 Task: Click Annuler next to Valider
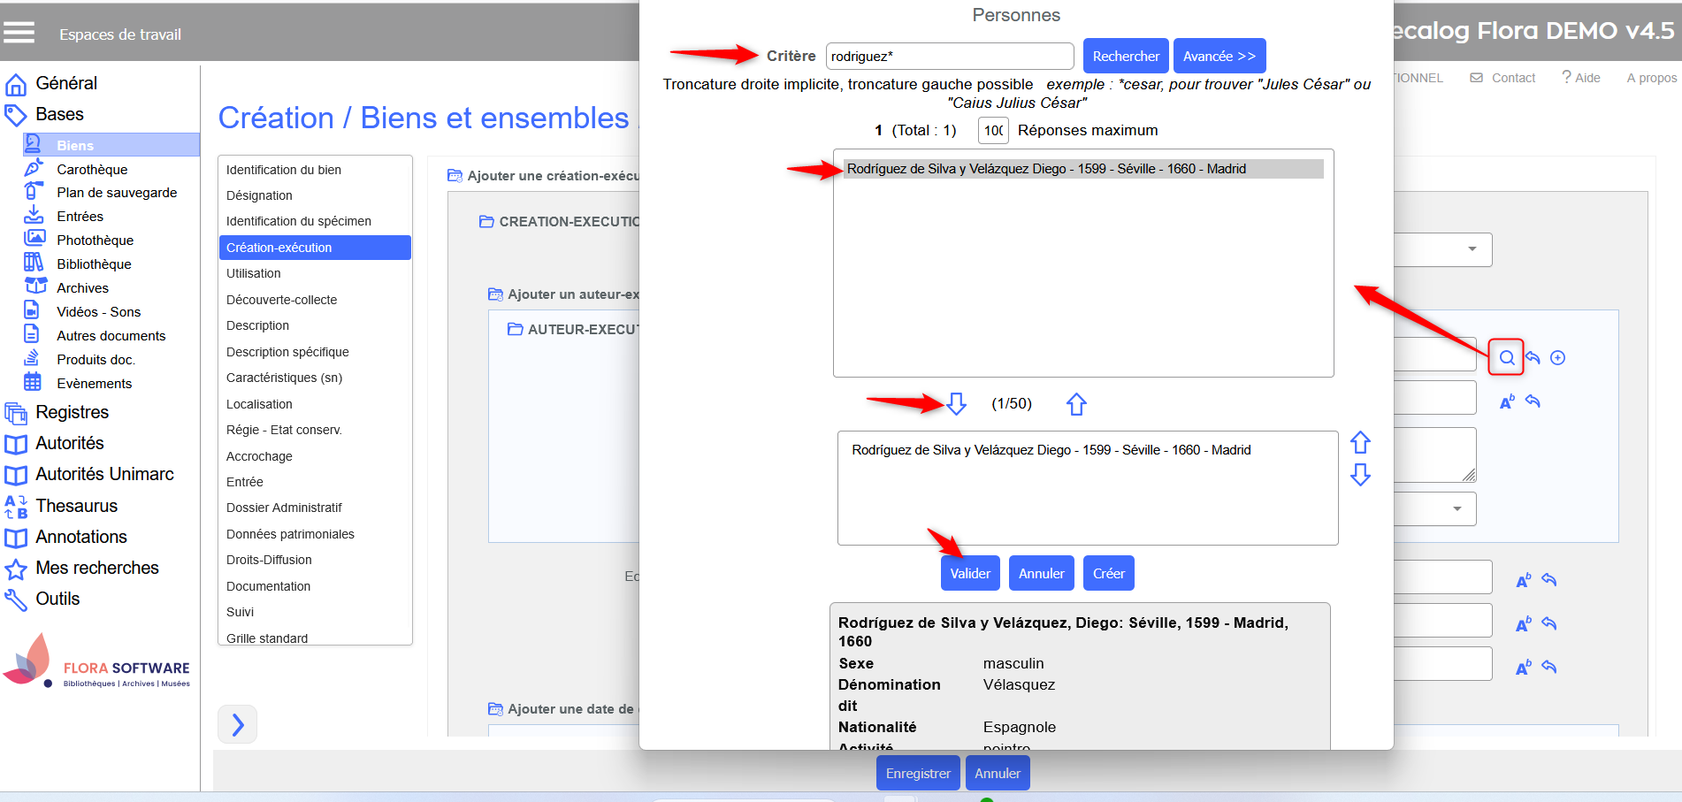(1042, 573)
